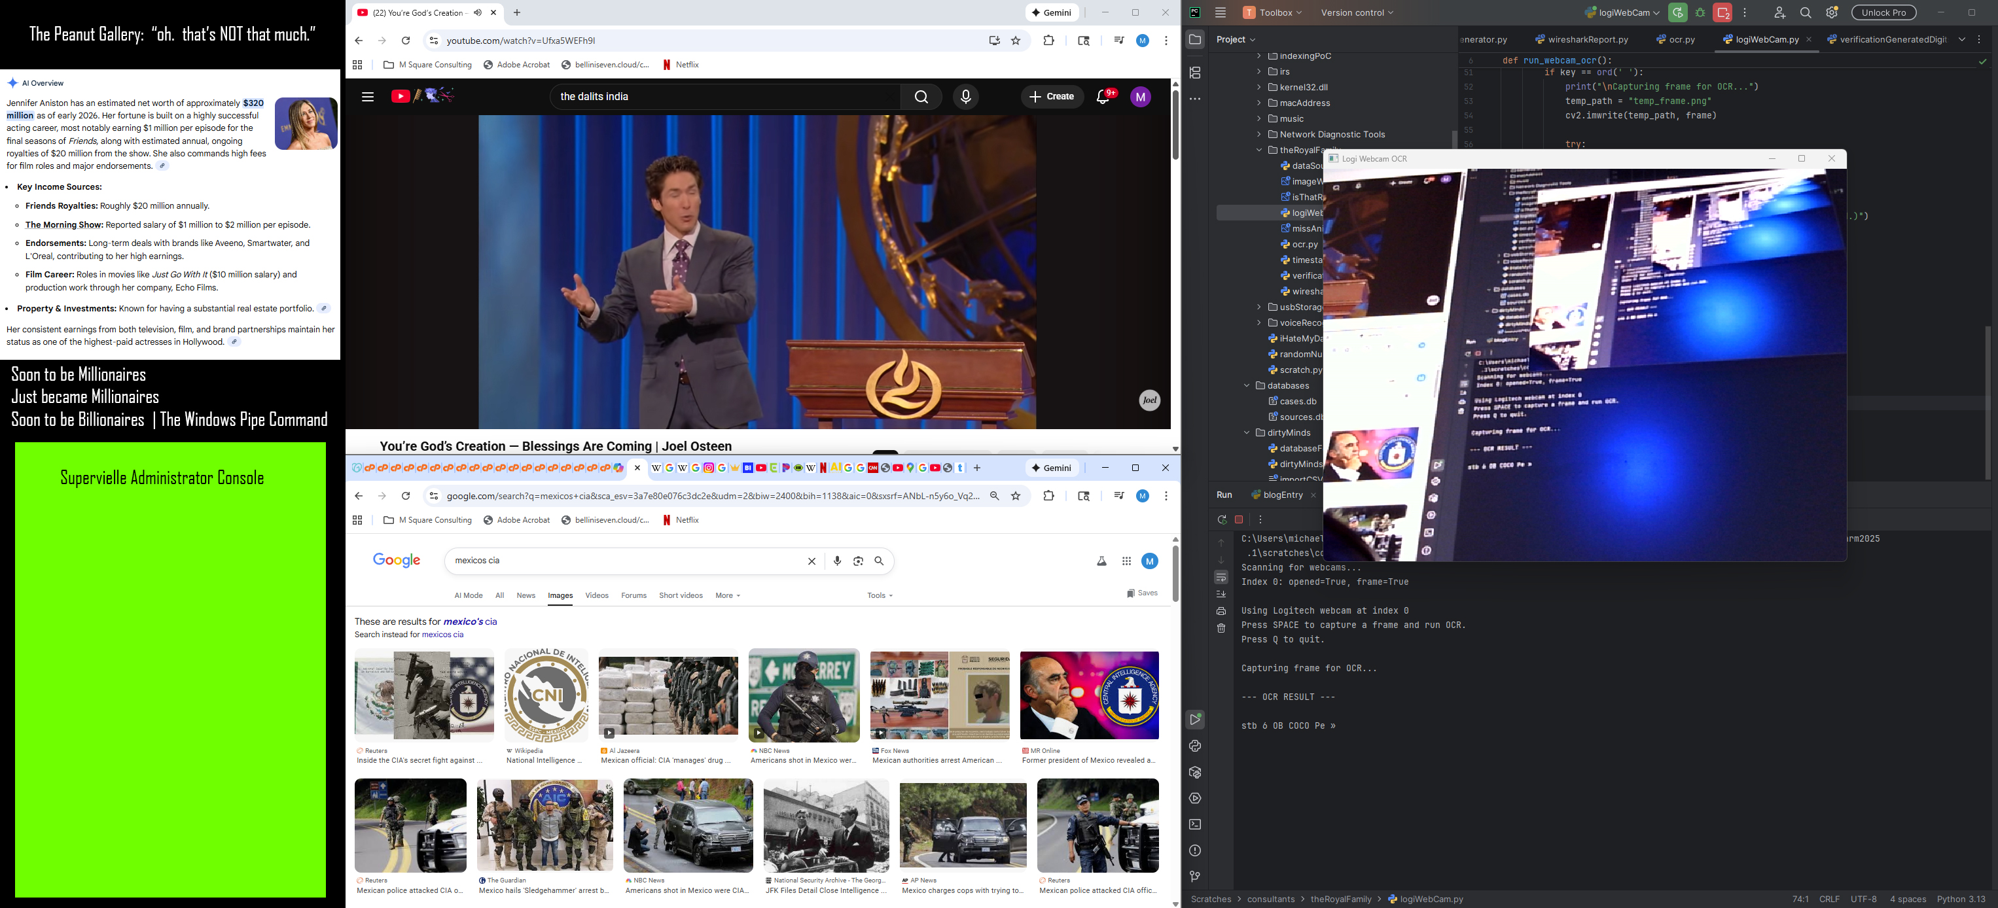Viewport: 1998px width, 908px height.
Task: Click the Unlock Pro button
Action: (1883, 13)
